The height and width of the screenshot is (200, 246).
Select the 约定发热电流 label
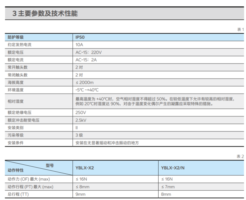pyautogui.click(x=20, y=45)
